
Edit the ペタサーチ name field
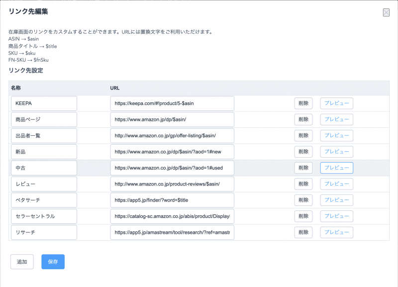[x=44, y=200]
